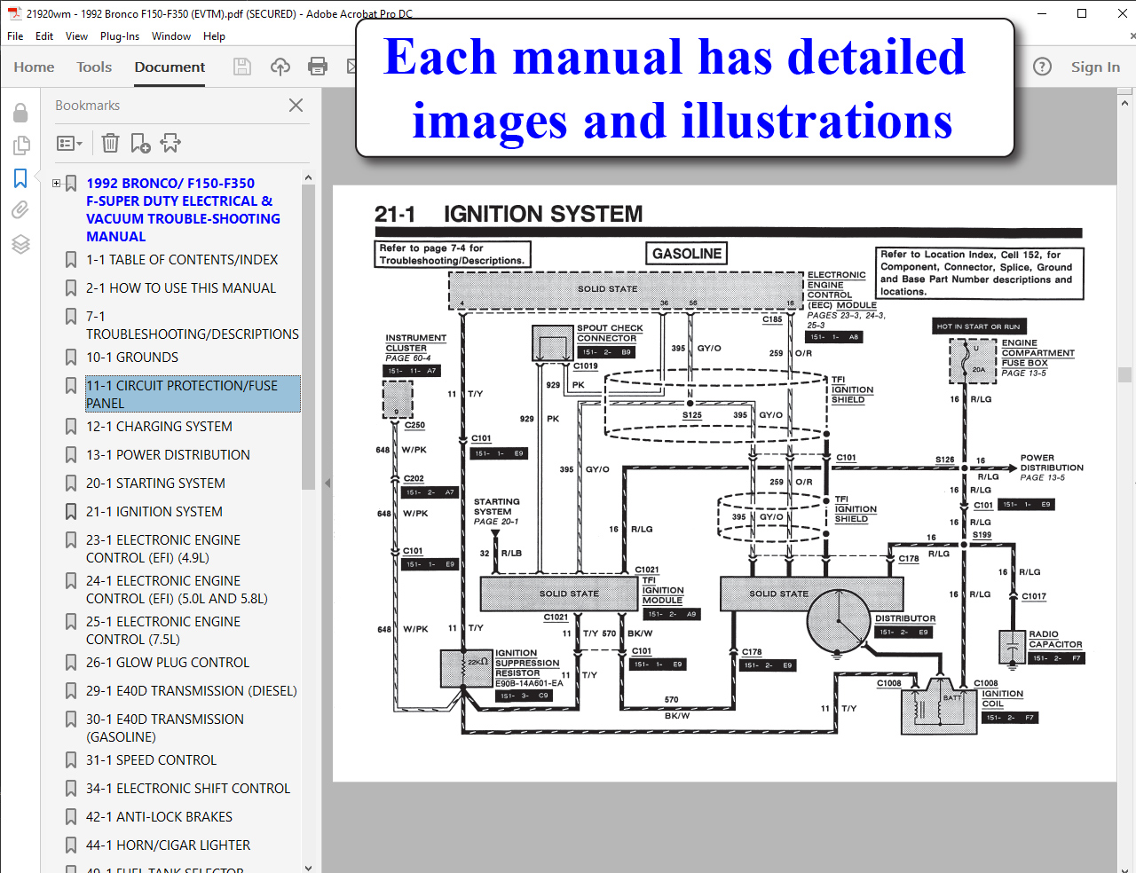This screenshot has width=1136, height=873.
Task: Open bookmark 7-1 Troubleshooting/Descriptions
Action: [x=193, y=326]
